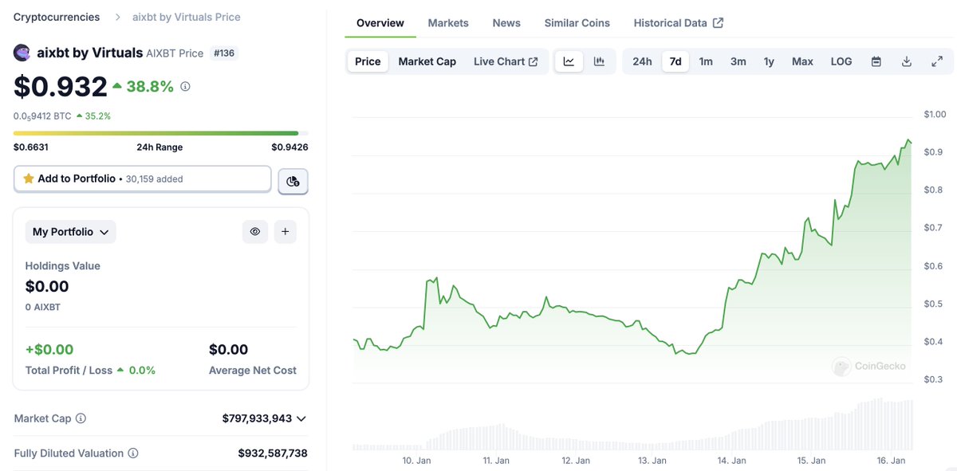Set chart range to 24h
Image resolution: width=957 pixels, height=471 pixels.
(x=642, y=61)
